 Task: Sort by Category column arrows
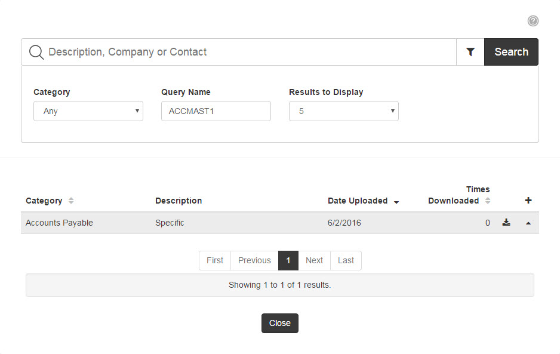click(71, 201)
